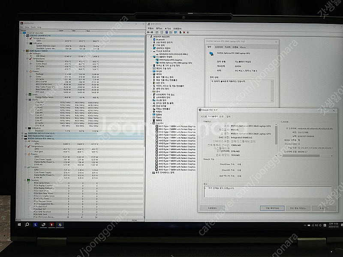Click the Scan for hardware changes monitor icon

coord(175,33)
